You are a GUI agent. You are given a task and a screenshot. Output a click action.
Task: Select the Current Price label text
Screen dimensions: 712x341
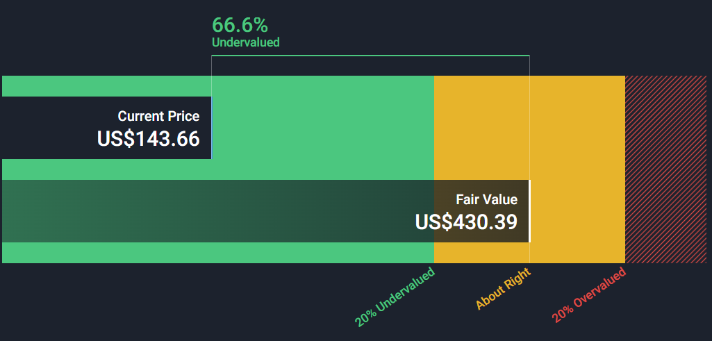coord(158,116)
